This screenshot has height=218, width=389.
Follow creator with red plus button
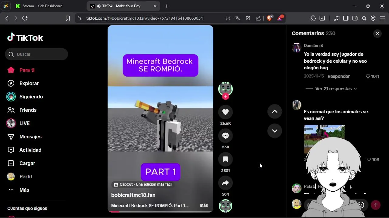[225, 96]
